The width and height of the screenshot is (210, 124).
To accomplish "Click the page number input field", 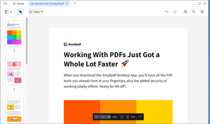I will (103, 117).
